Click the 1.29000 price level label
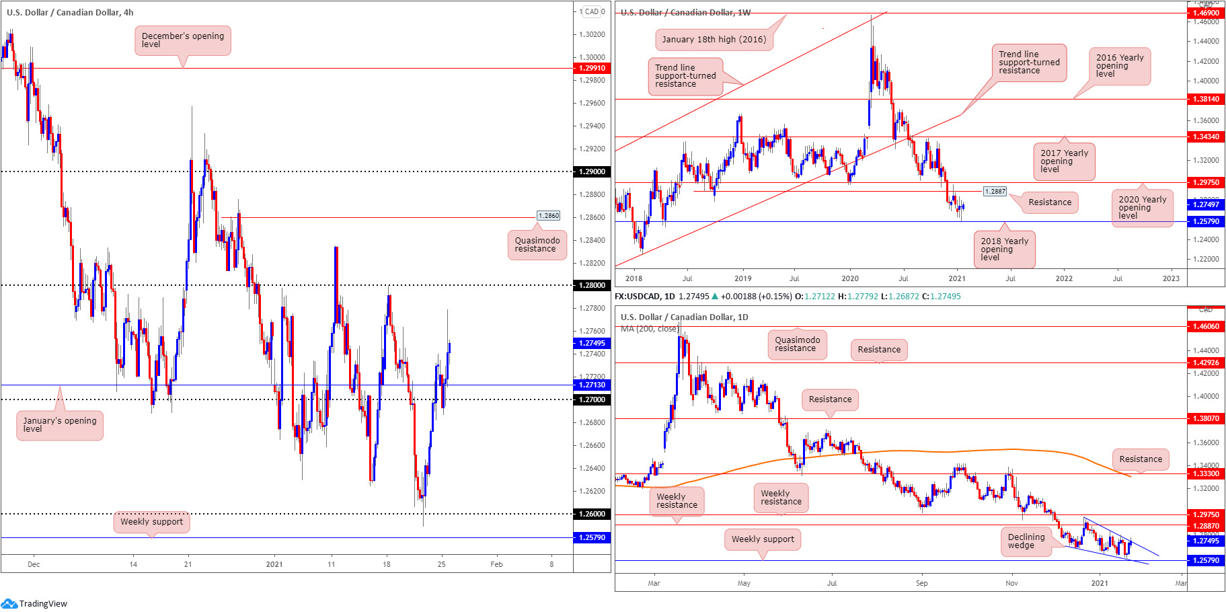1226x612 pixels. (x=592, y=171)
